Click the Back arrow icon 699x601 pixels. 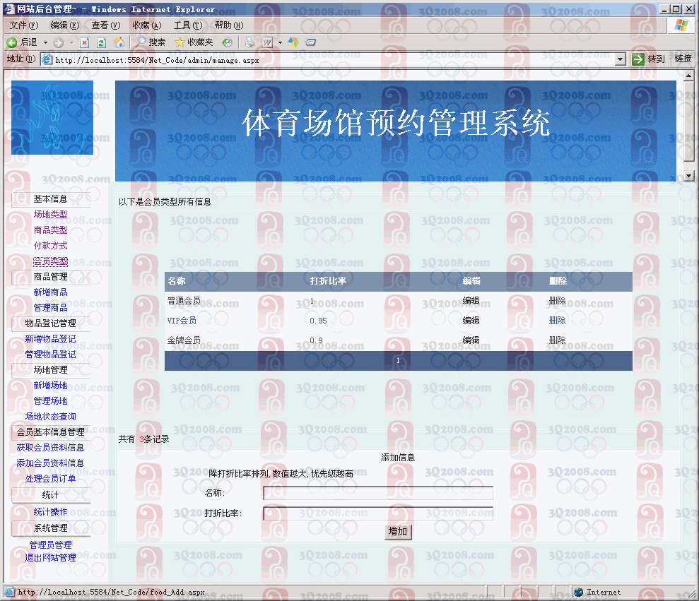(12, 42)
